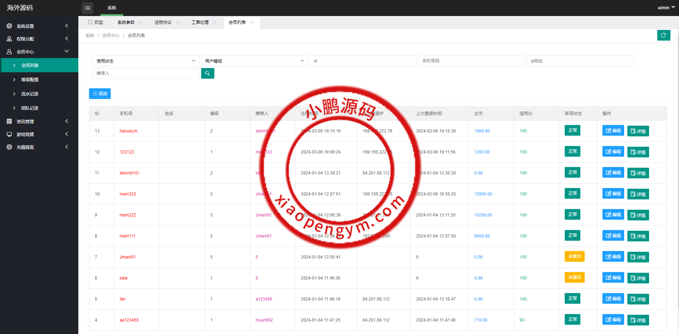Expand the 充值提现 sidebar menu
679x334 pixels.
(x=39, y=147)
